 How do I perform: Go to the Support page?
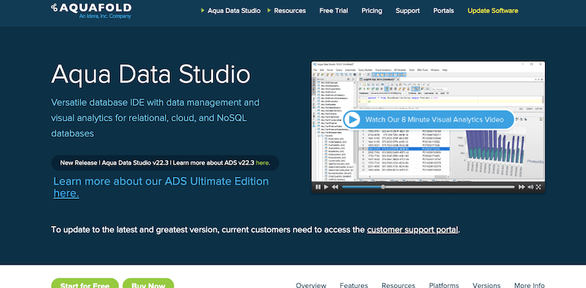pyautogui.click(x=408, y=11)
